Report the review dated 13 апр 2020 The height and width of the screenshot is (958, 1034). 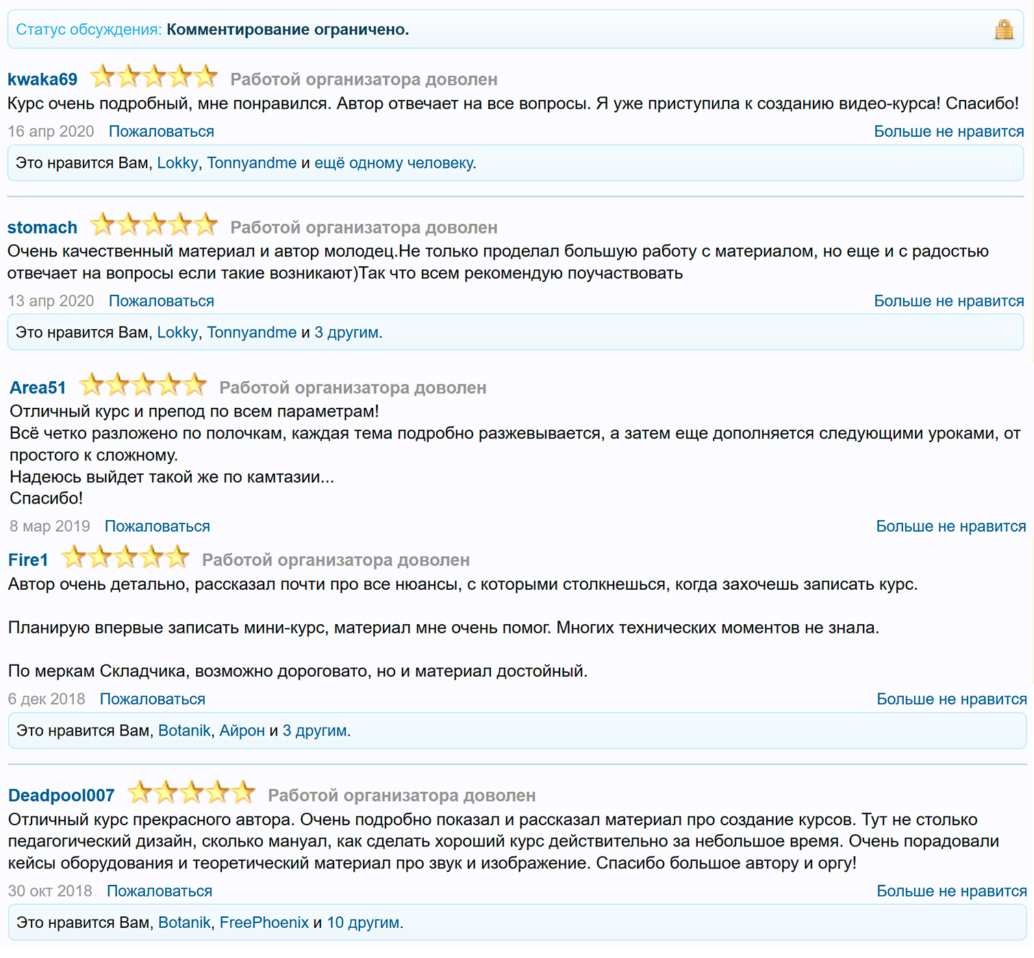[162, 301]
